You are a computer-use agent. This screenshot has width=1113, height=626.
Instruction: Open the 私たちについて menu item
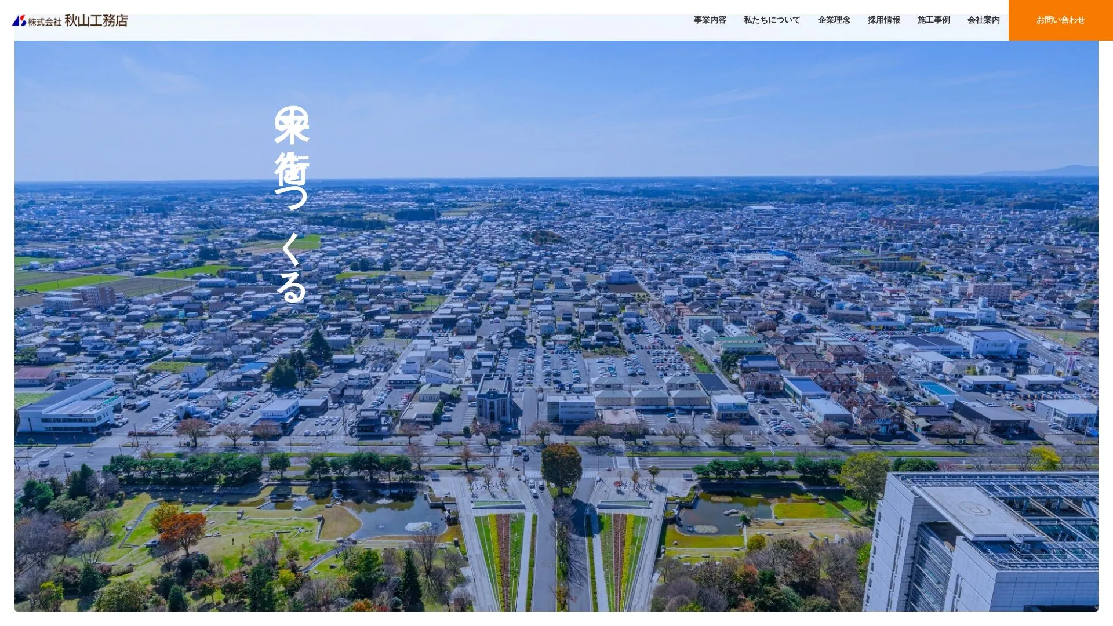(x=772, y=20)
